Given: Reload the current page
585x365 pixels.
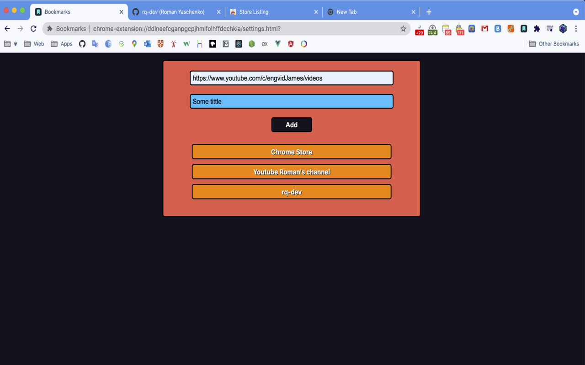Looking at the screenshot, I should pos(33,29).
